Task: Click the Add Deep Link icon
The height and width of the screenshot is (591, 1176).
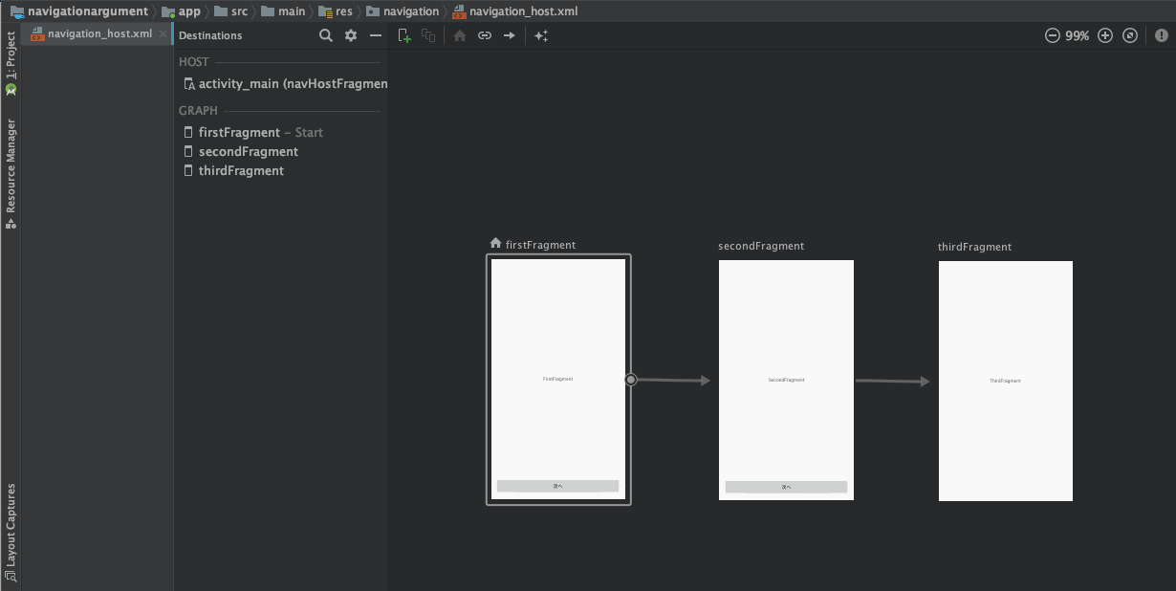Action: (x=485, y=35)
